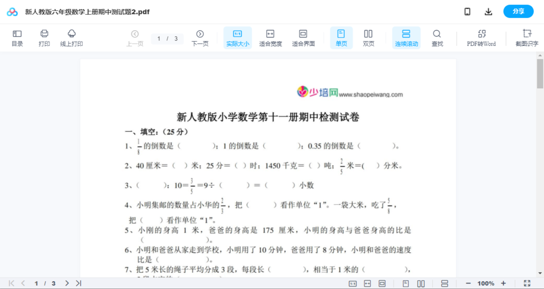Activate the 查找 search icon
This screenshot has width=544, height=289.
[x=437, y=37]
